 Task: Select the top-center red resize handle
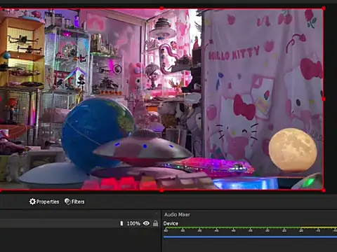pos(161,8)
